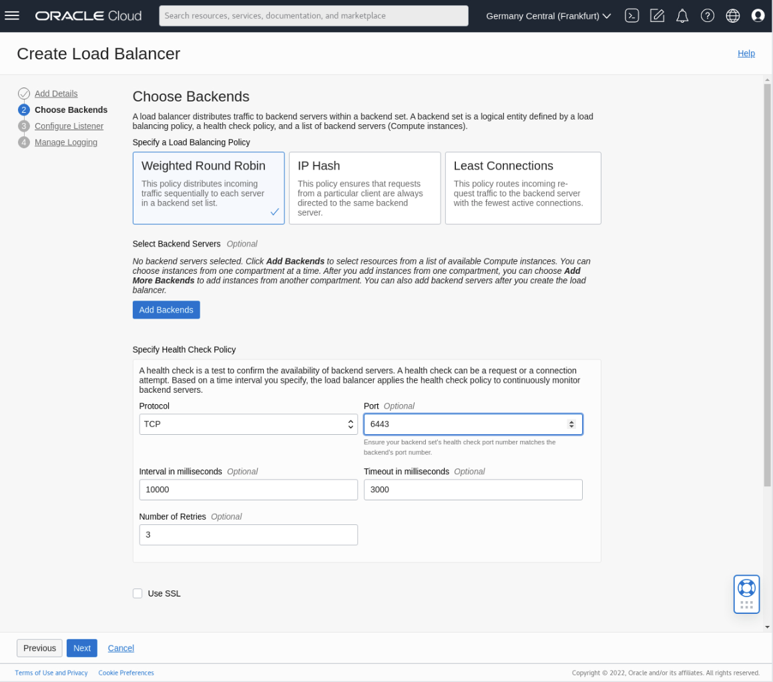Open the main navigation hamburger menu
This screenshot has width=773, height=682.
[12, 15]
